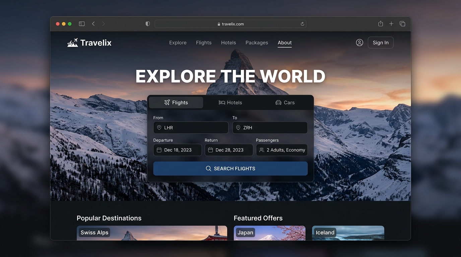Go back with the browser back arrow
This screenshot has width=461, height=257.
click(x=93, y=24)
